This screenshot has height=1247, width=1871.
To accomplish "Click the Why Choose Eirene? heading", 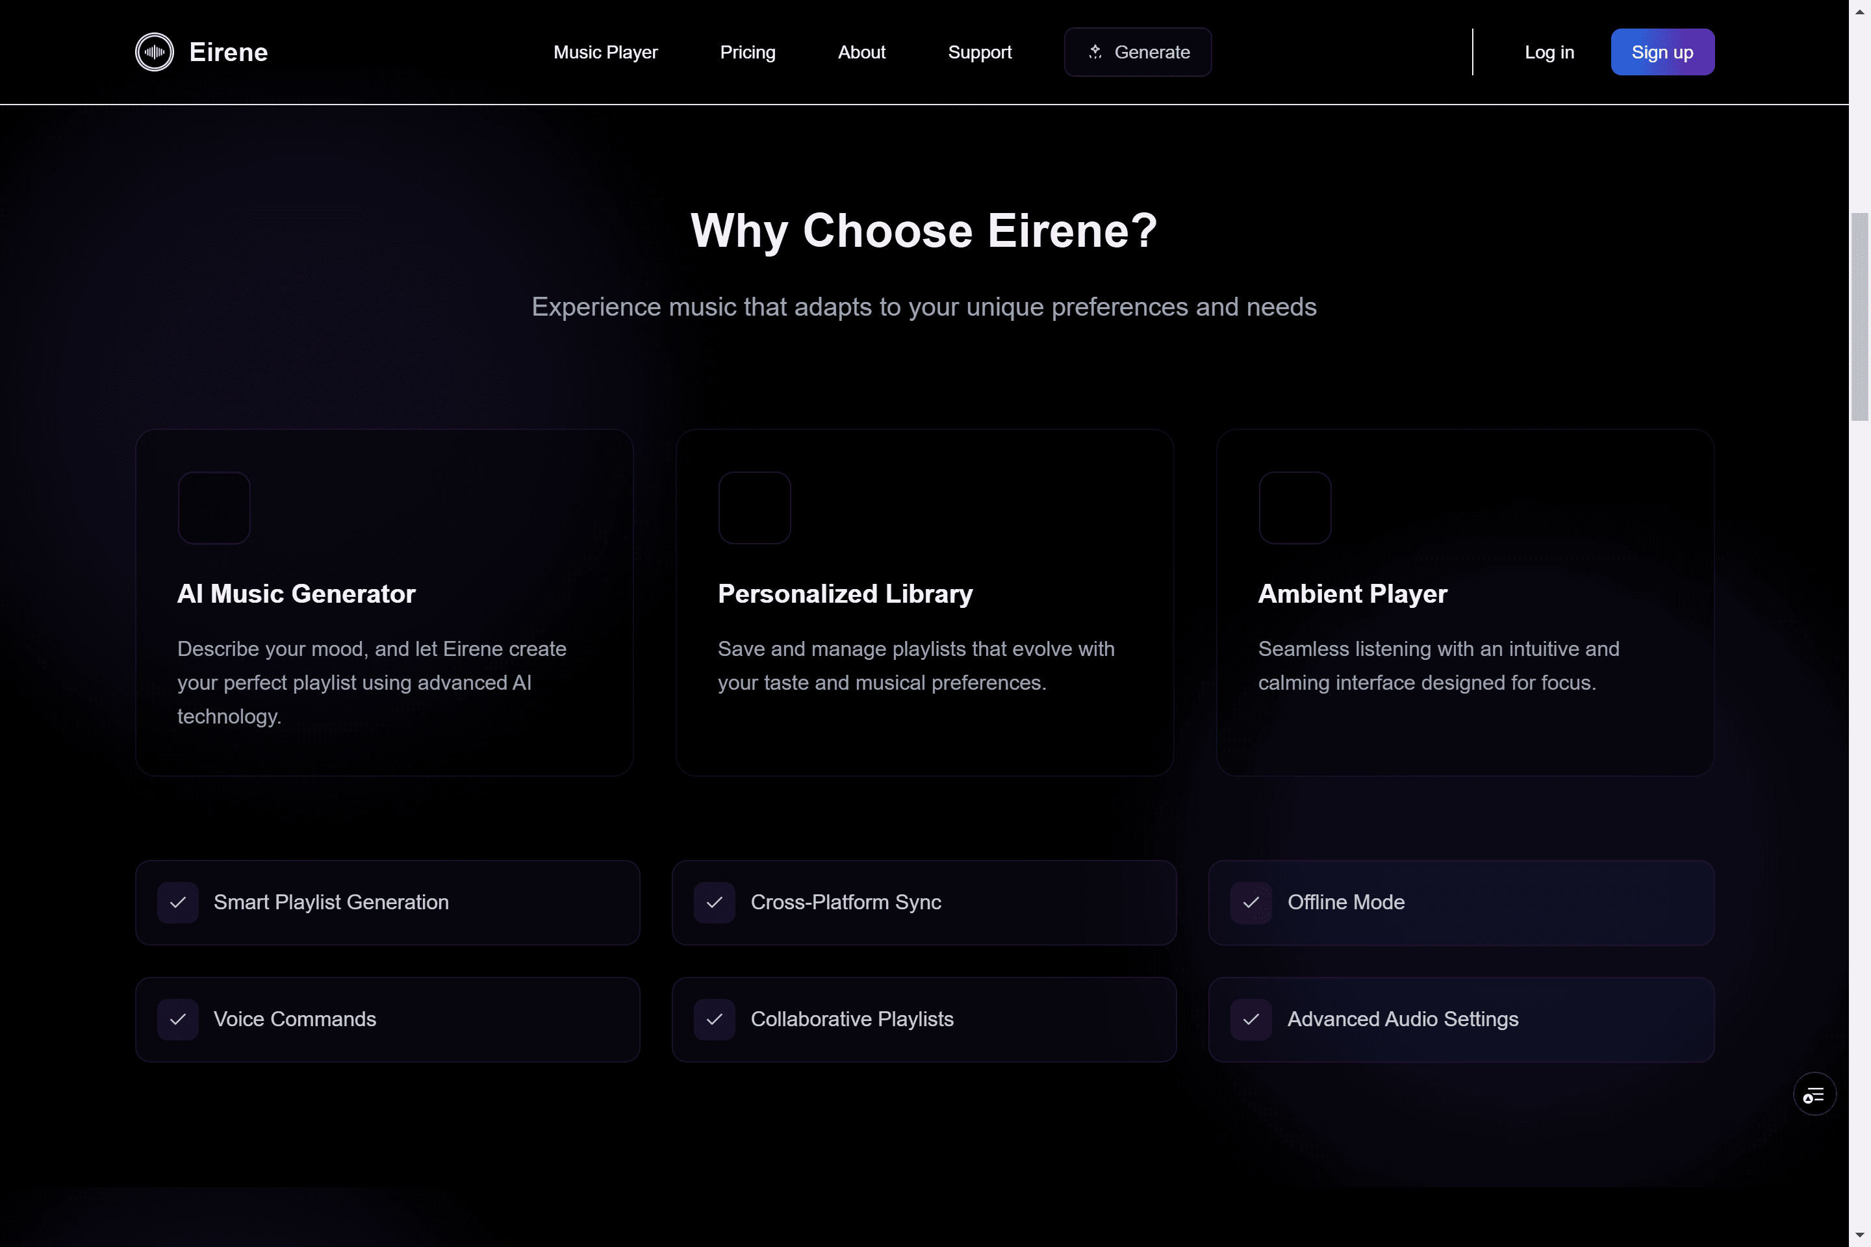I will tap(924, 231).
